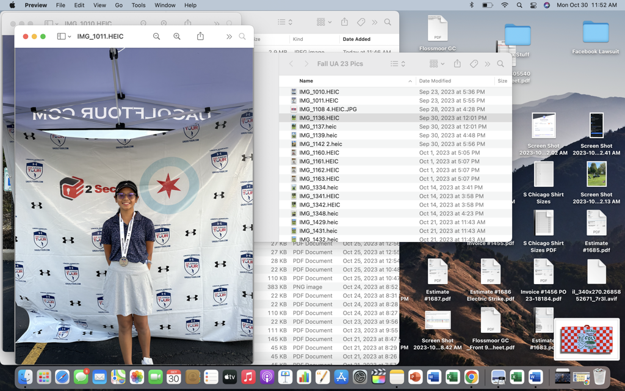
Task: Click share icon in the back Finder window
Action: point(345,22)
